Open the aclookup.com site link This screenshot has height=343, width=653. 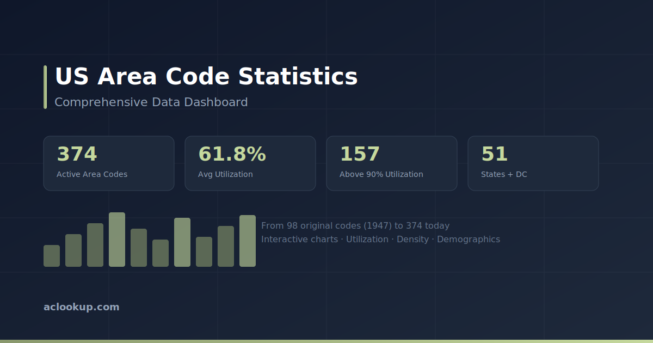[x=82, y=307]
